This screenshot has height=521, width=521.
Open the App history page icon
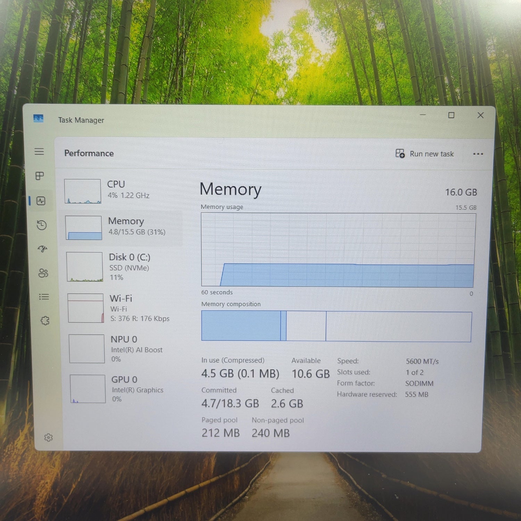pos(42,225)
